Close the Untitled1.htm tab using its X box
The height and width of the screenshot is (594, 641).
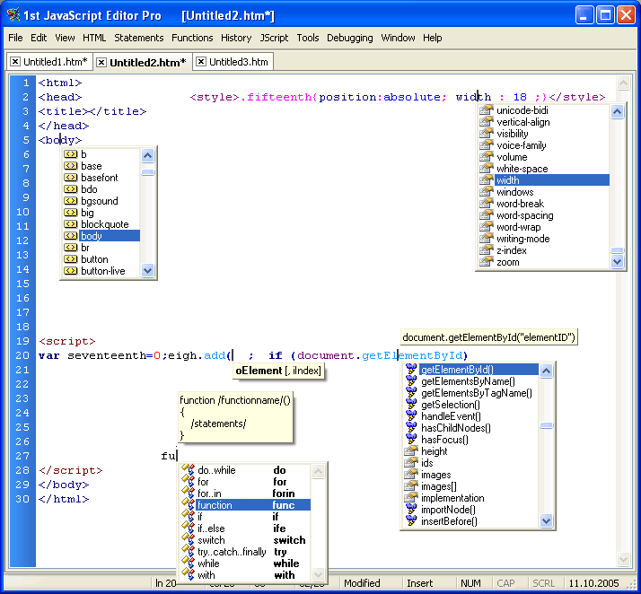(15, 62)
